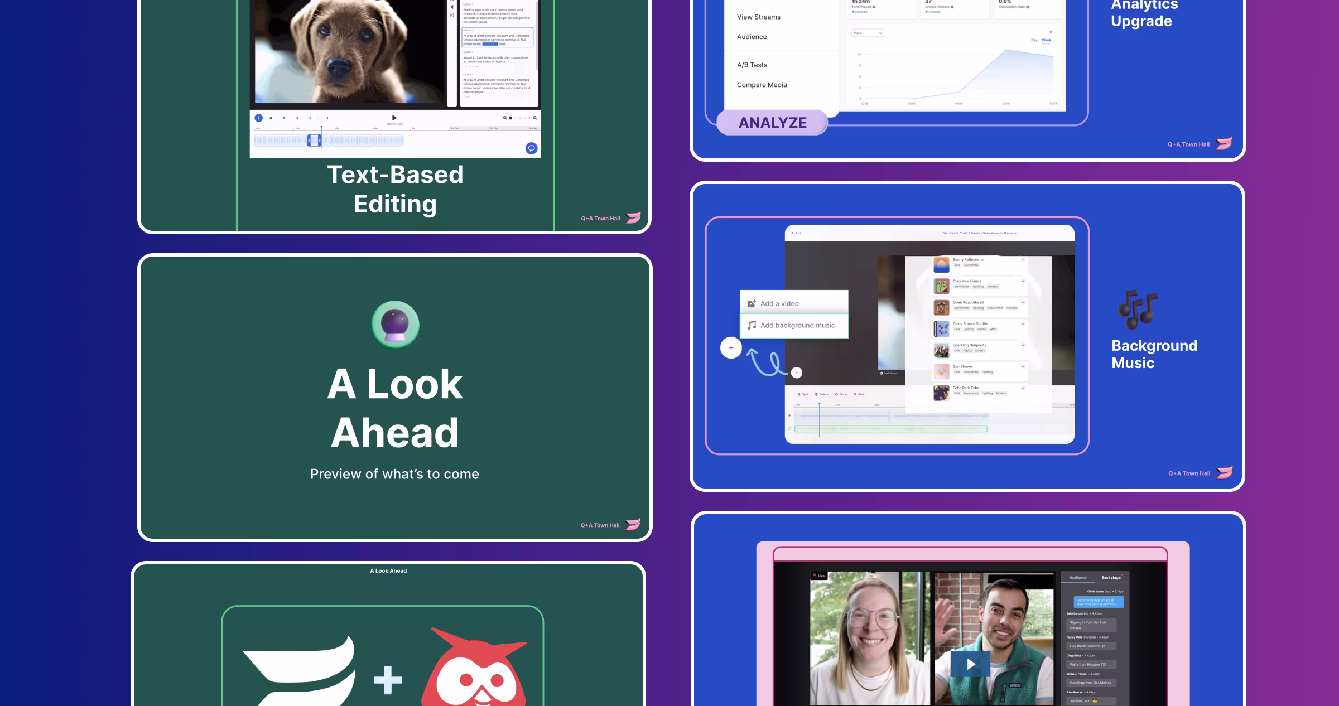The image size is (1339, 706).
Task: Switch to the Audience chat tab
Action: (1078, 578)
